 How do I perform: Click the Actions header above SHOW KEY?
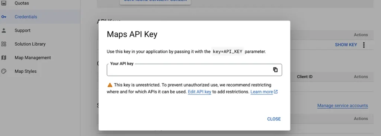click(361, 35)
